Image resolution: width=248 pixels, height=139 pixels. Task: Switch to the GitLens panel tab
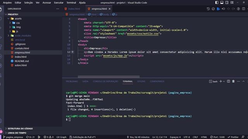[x=141, y=81]
